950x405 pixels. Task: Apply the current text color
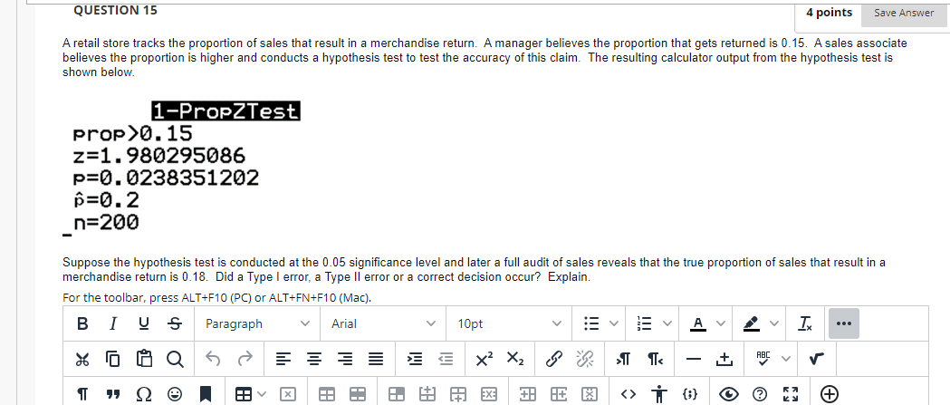point(698,323)
